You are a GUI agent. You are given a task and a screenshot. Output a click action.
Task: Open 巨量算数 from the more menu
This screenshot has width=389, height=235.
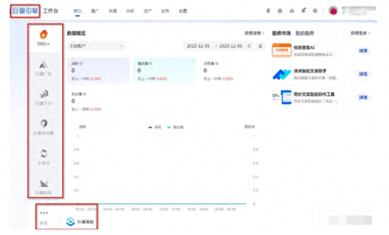click(80, 222)
